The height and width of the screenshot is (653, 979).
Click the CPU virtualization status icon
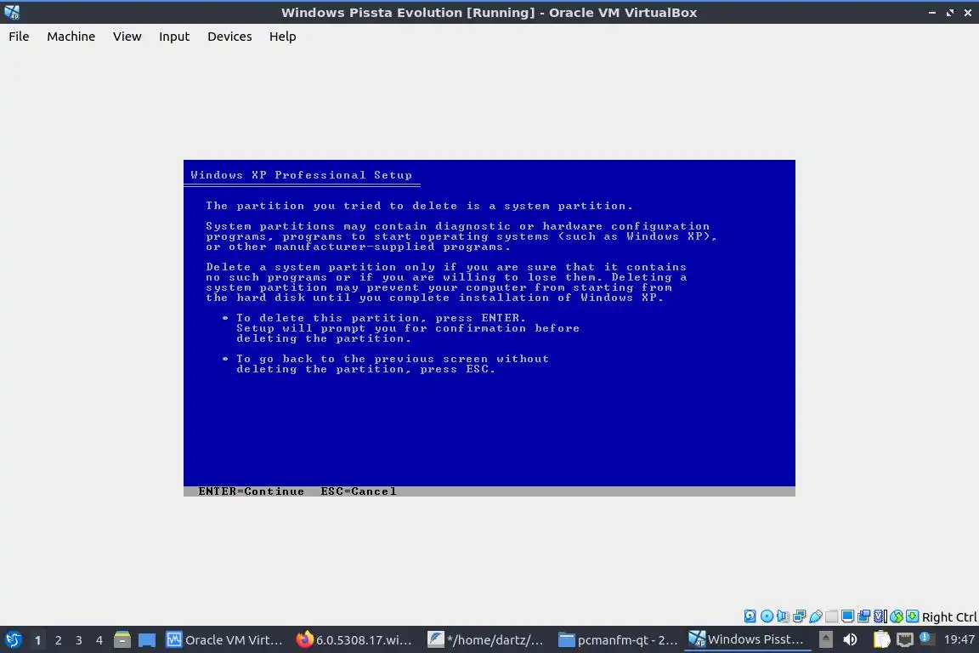point(880,616)
